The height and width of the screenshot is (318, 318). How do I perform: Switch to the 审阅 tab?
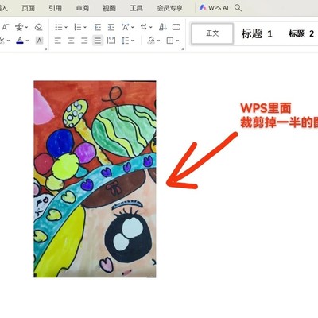[x=82, y=8]
